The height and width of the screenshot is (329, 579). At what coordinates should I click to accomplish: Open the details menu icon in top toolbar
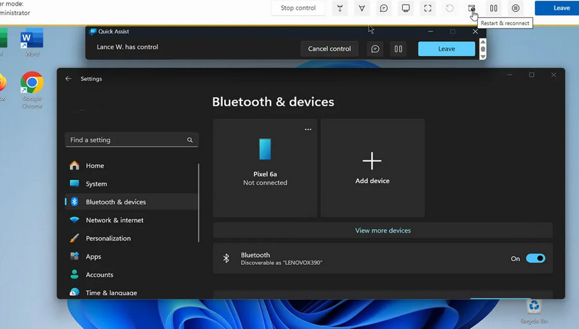pos(515,8)
